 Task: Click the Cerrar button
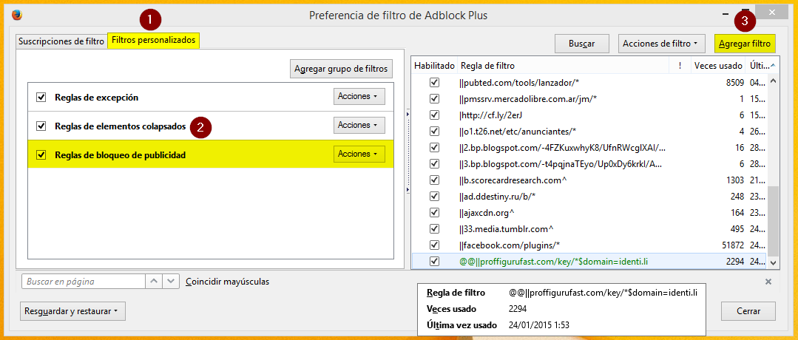pos(748,311)
